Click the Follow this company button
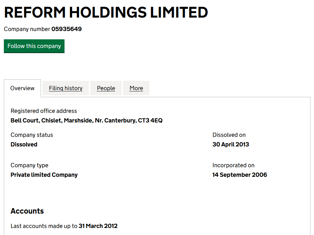 click(x=34, y=46)
